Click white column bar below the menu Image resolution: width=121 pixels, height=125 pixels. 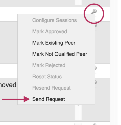point(78,112)
